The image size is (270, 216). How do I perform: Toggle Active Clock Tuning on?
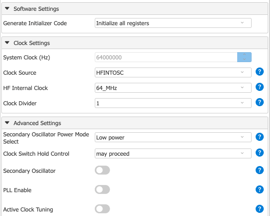102,209
